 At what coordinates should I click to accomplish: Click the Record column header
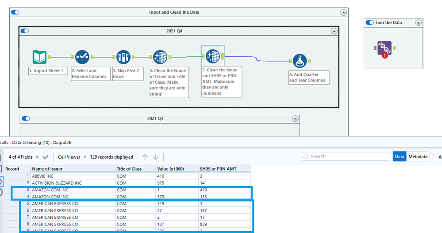(x=17, y=169)
